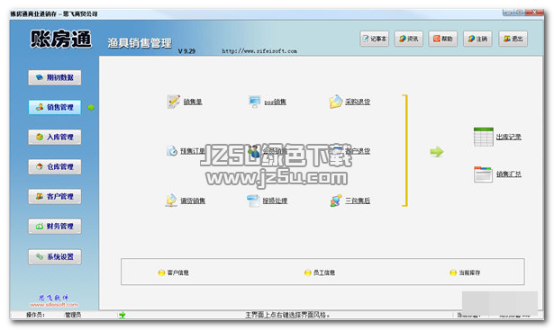
Task: Open the 预售订单 clock document icon
Action: tap(172, 151)
